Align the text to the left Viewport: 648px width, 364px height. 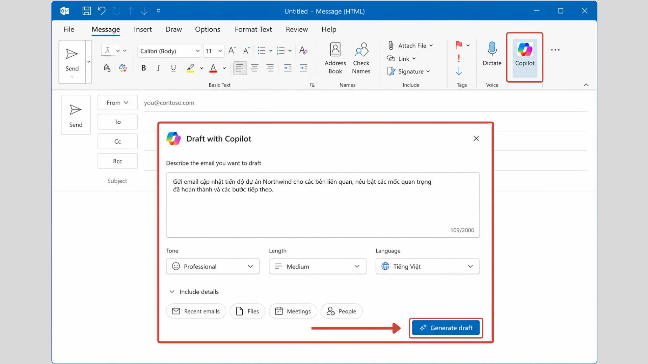240,68
